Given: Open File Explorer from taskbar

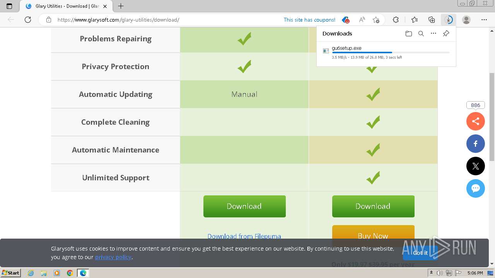Looking at the screenshot, I should pos(44,273).
